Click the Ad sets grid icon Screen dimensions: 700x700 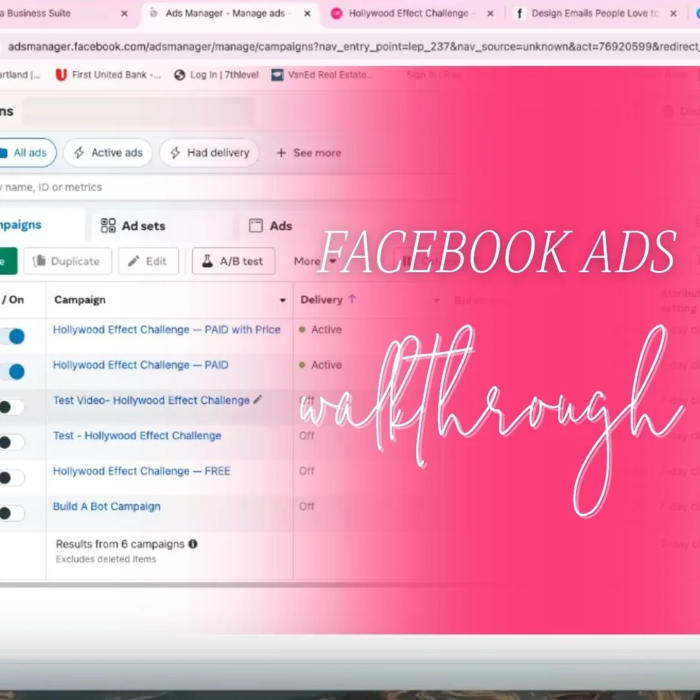(x=108, y=226)
